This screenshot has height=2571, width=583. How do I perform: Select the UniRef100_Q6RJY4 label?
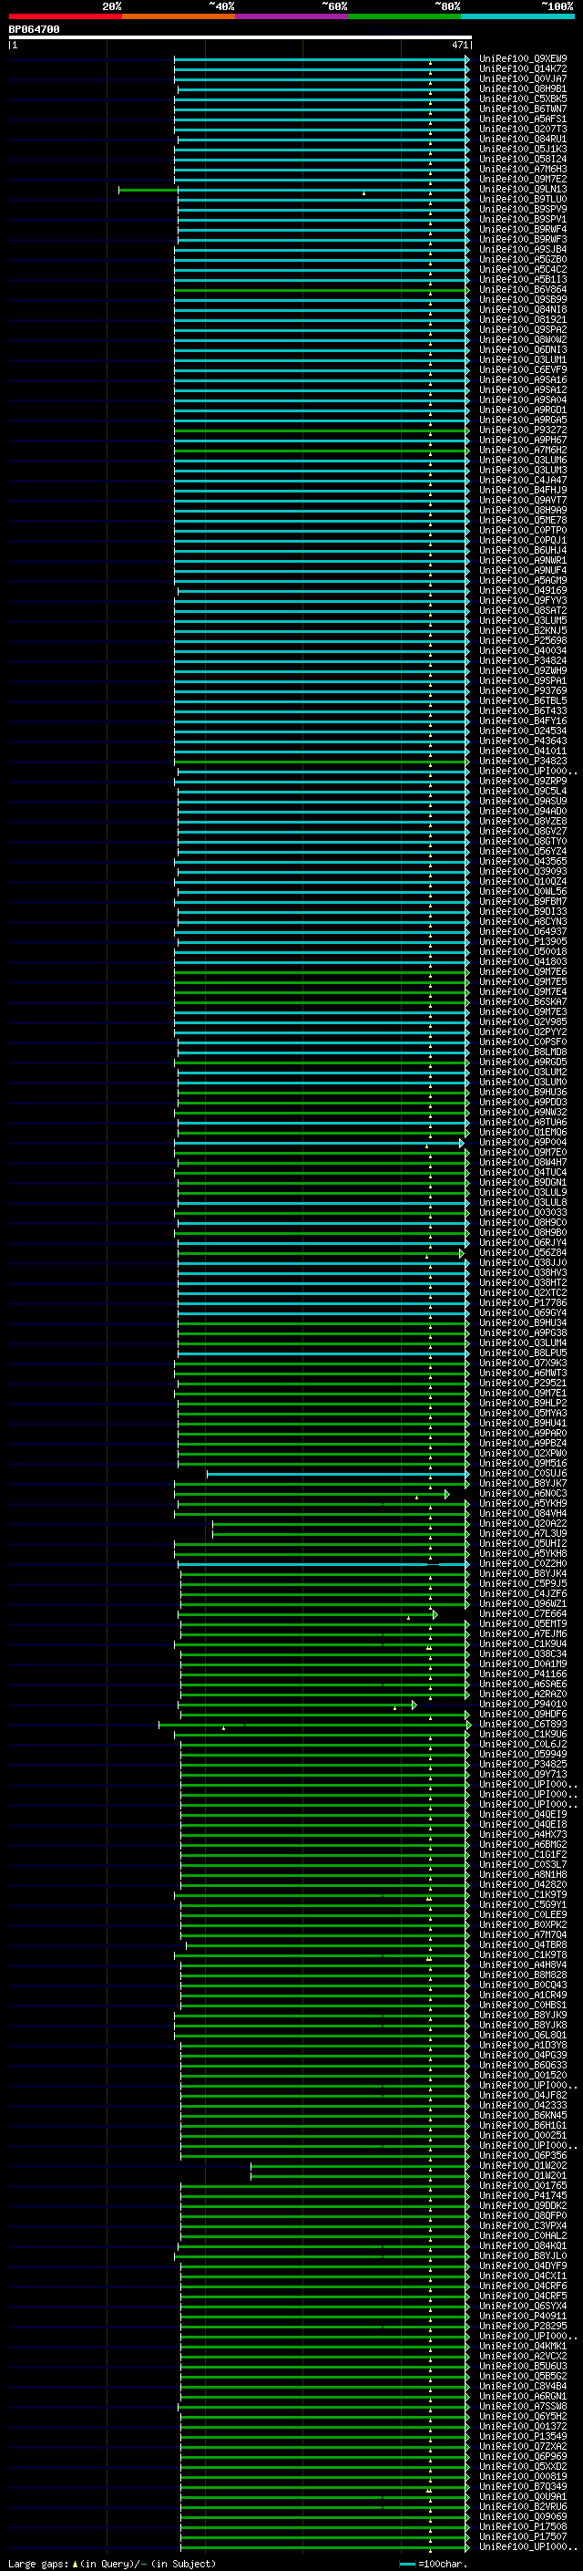pos(523,1244)
